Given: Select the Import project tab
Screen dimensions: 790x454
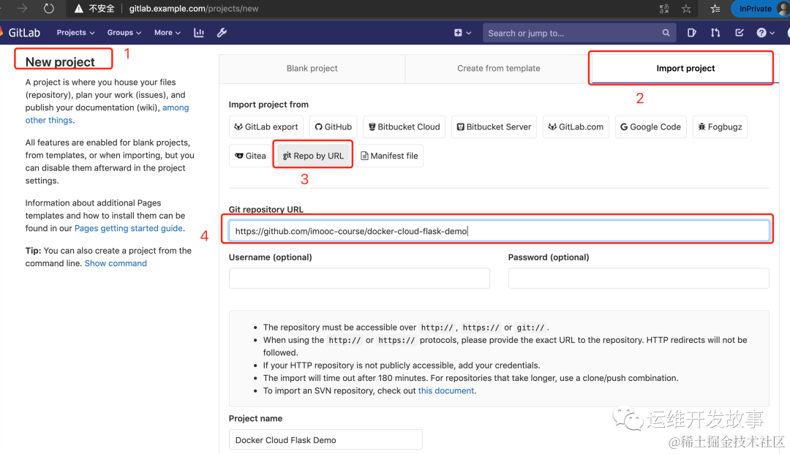Looking at the screenshot, I should tap(685, 69).
